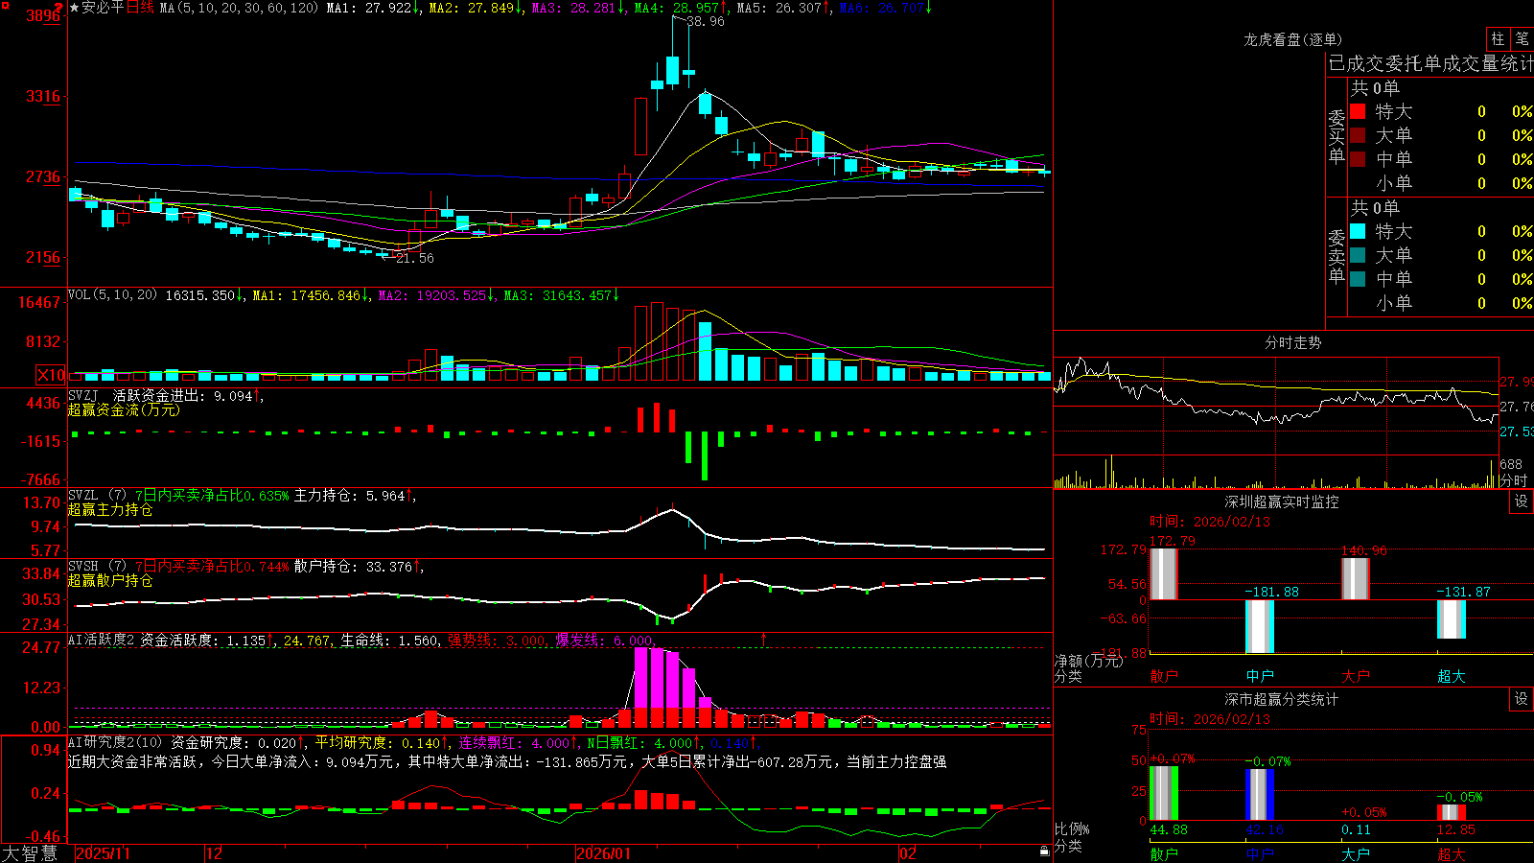Click the 12 month marker on timeline
The height and width of the screenshot is (863, 1534).
pos(215,853)
